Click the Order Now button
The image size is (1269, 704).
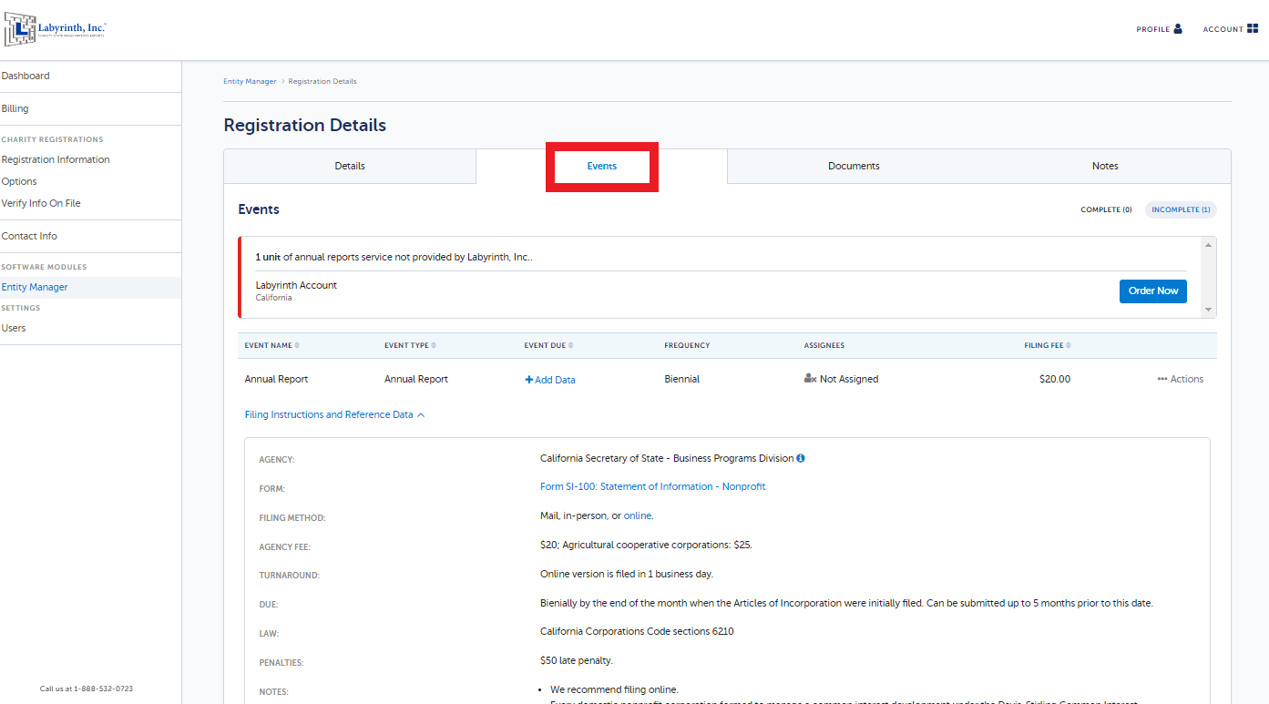coord(1153,291)
